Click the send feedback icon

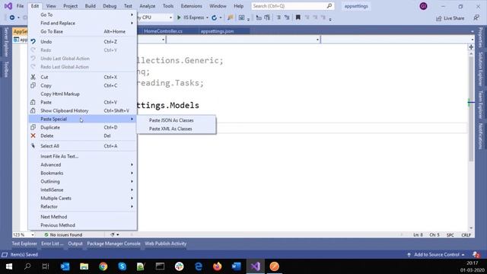point(476,18)
